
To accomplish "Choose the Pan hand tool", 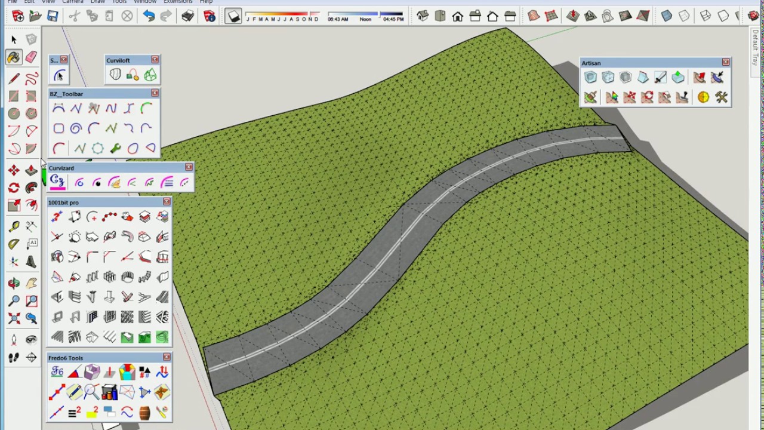I will click(31, 283).
